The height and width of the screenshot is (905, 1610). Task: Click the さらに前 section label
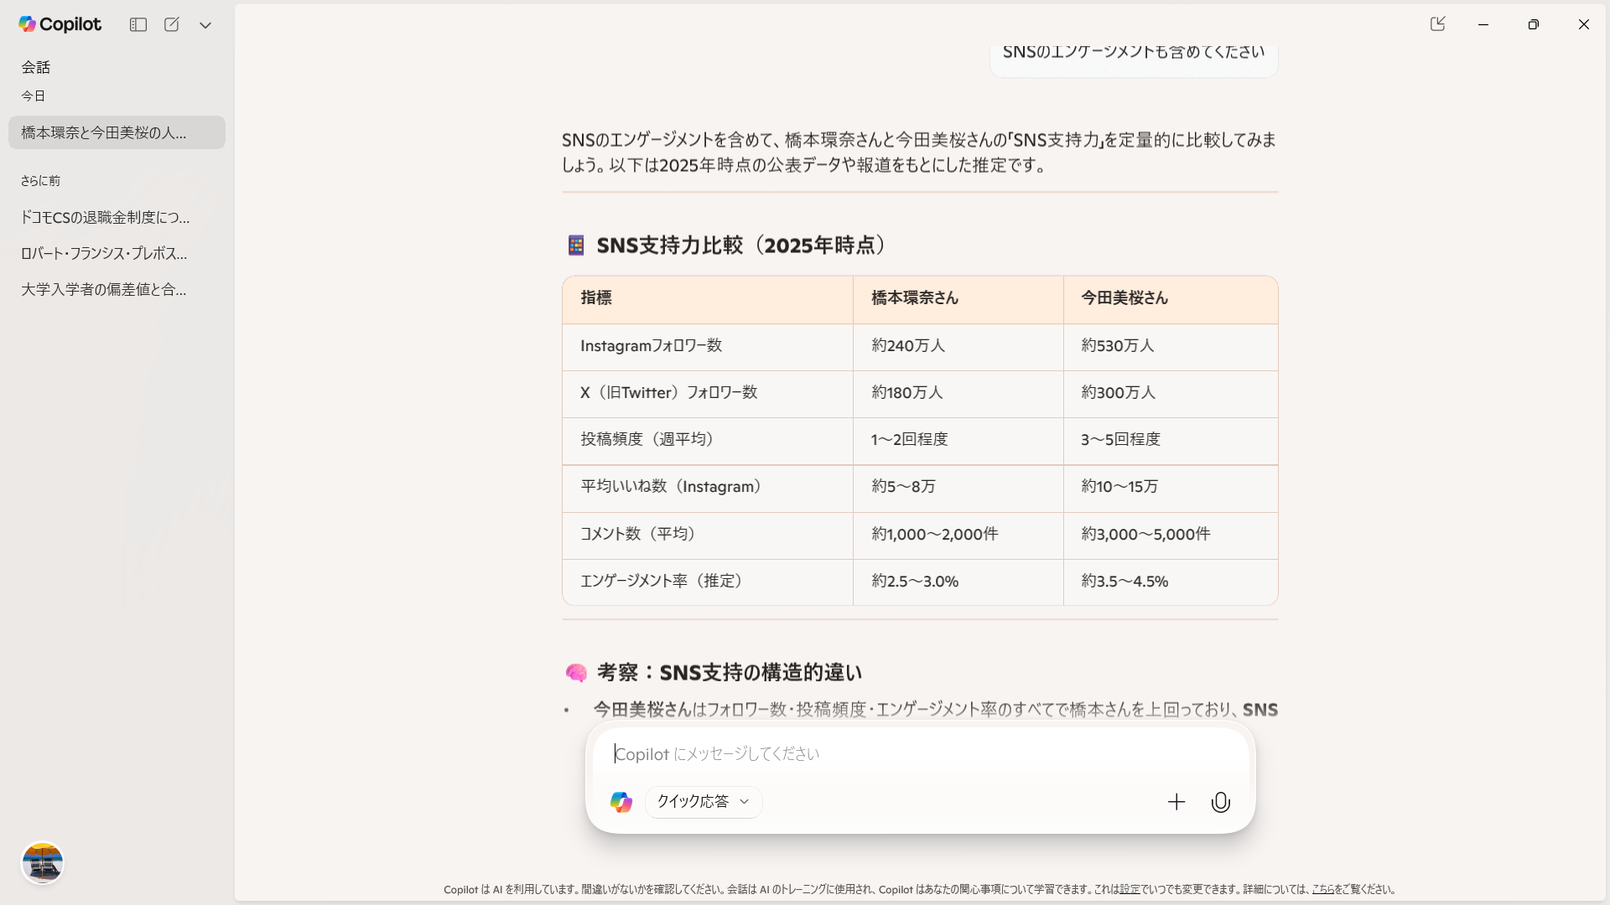[40, 181]
